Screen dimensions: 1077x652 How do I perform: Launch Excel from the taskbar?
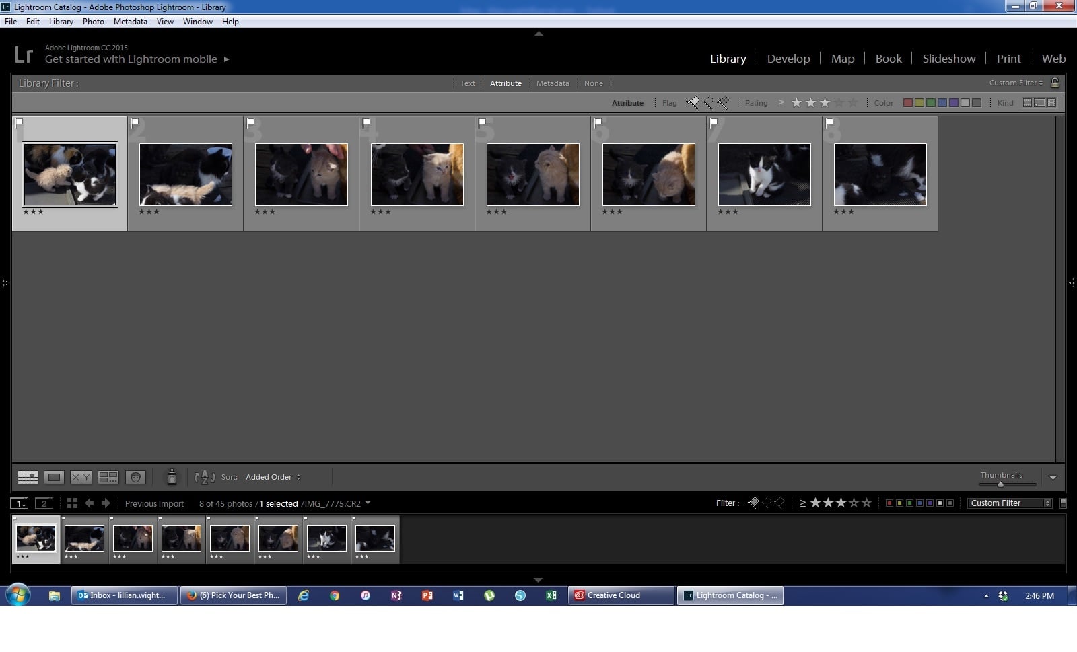(x=551, y=595)
